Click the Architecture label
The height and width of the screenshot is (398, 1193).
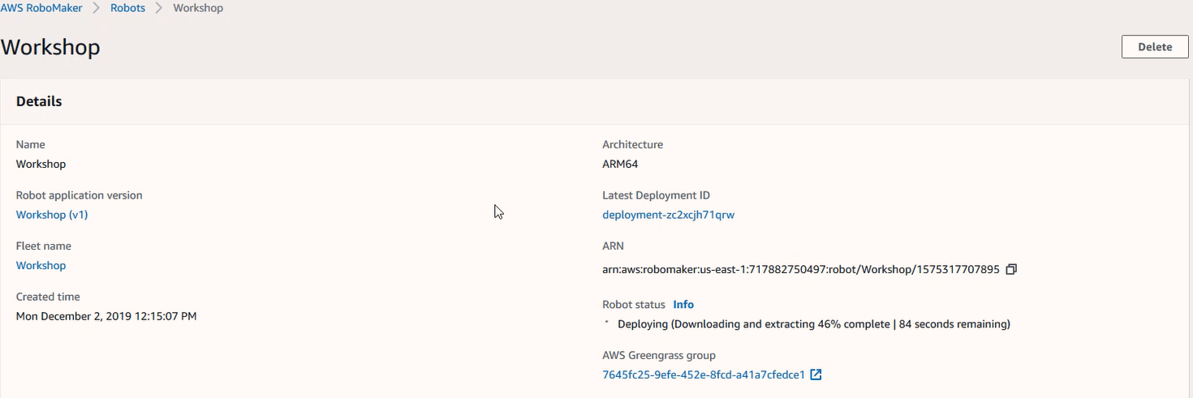pos(633,144)
